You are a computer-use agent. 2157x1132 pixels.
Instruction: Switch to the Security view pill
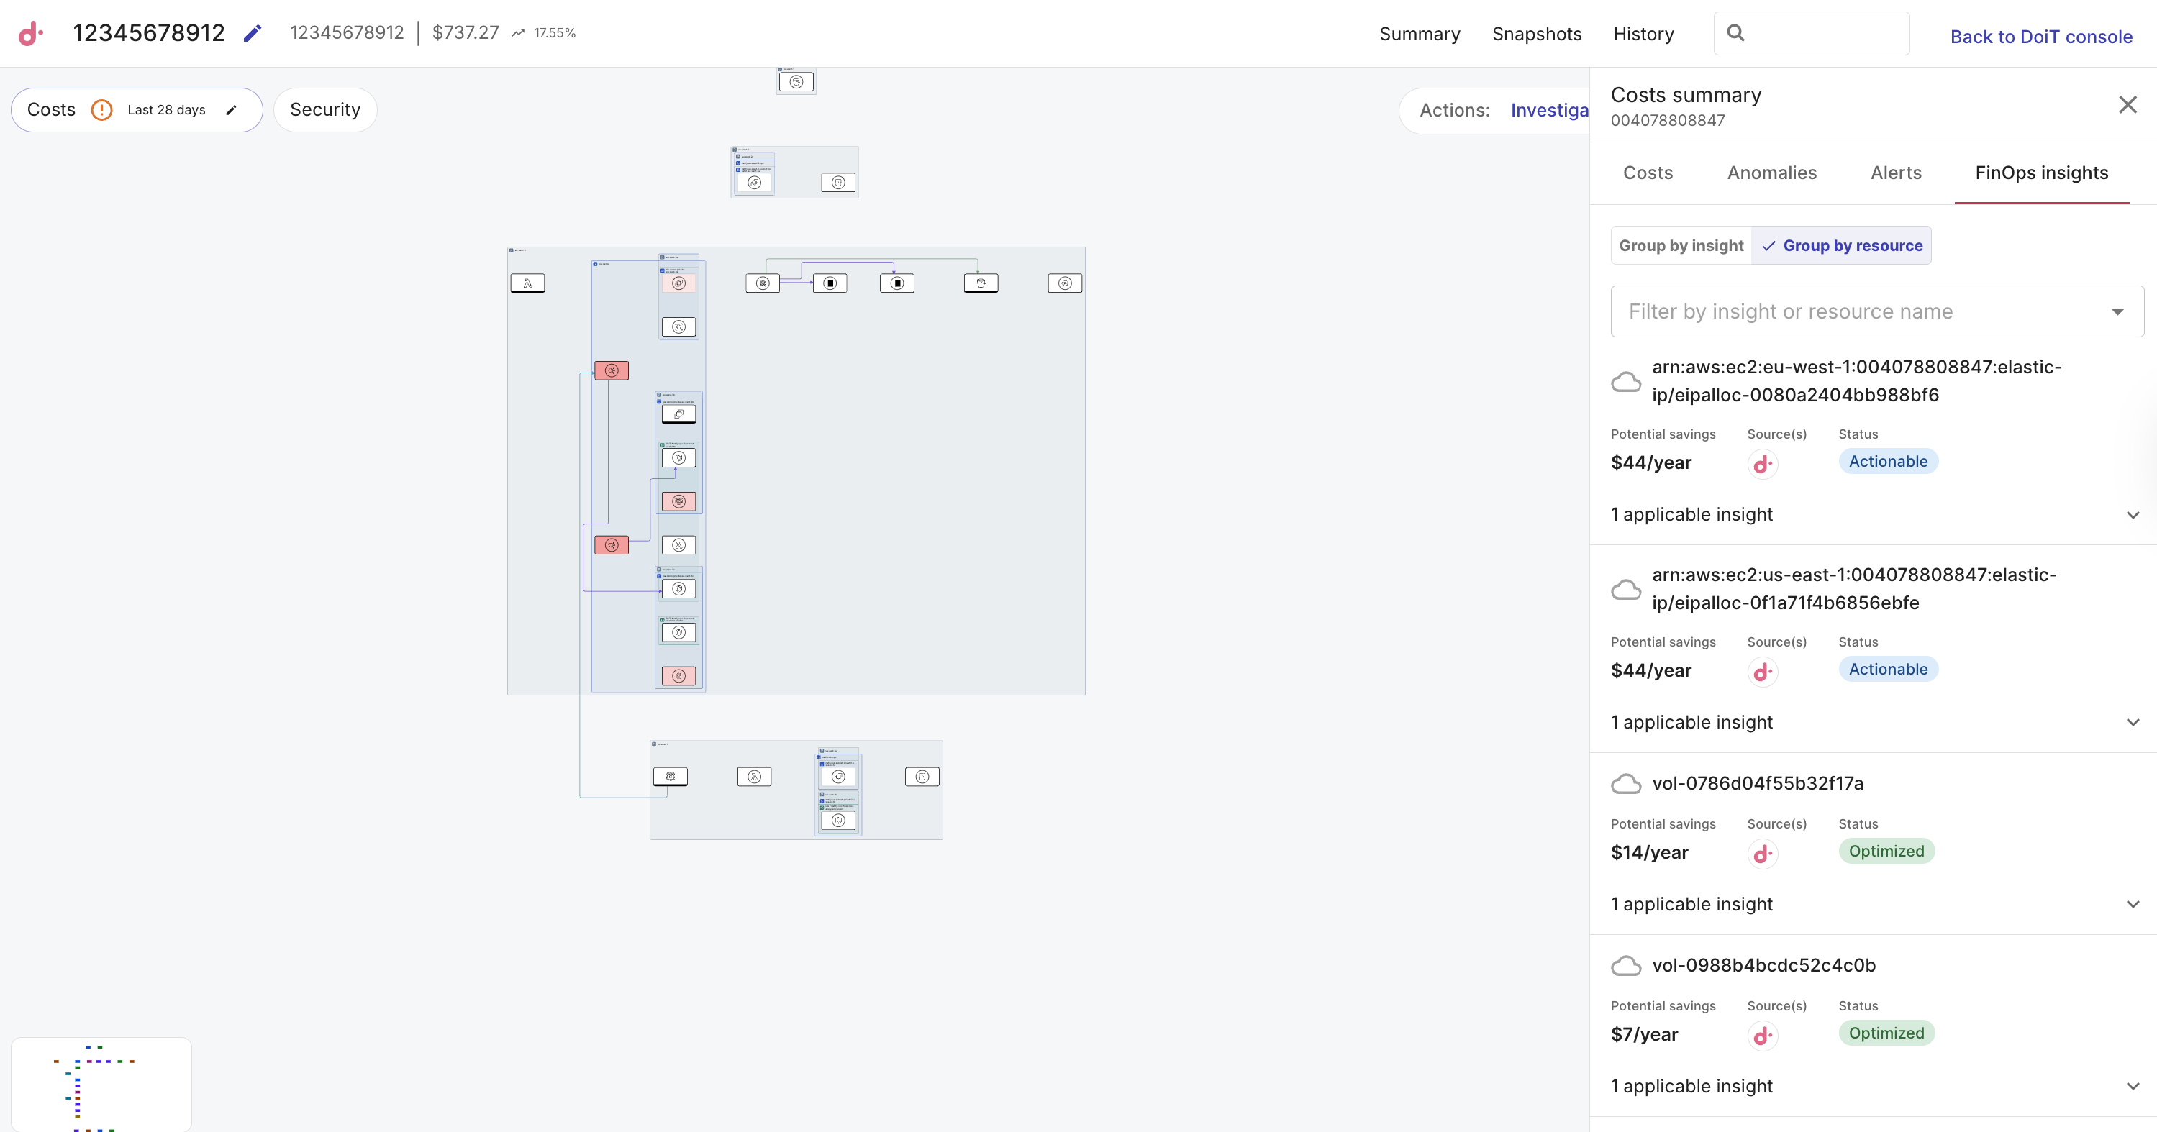pos(325,110)
